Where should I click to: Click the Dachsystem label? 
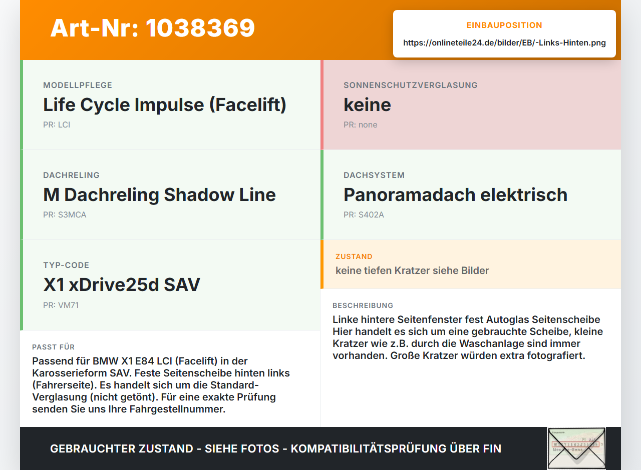(x=374, y=175)
